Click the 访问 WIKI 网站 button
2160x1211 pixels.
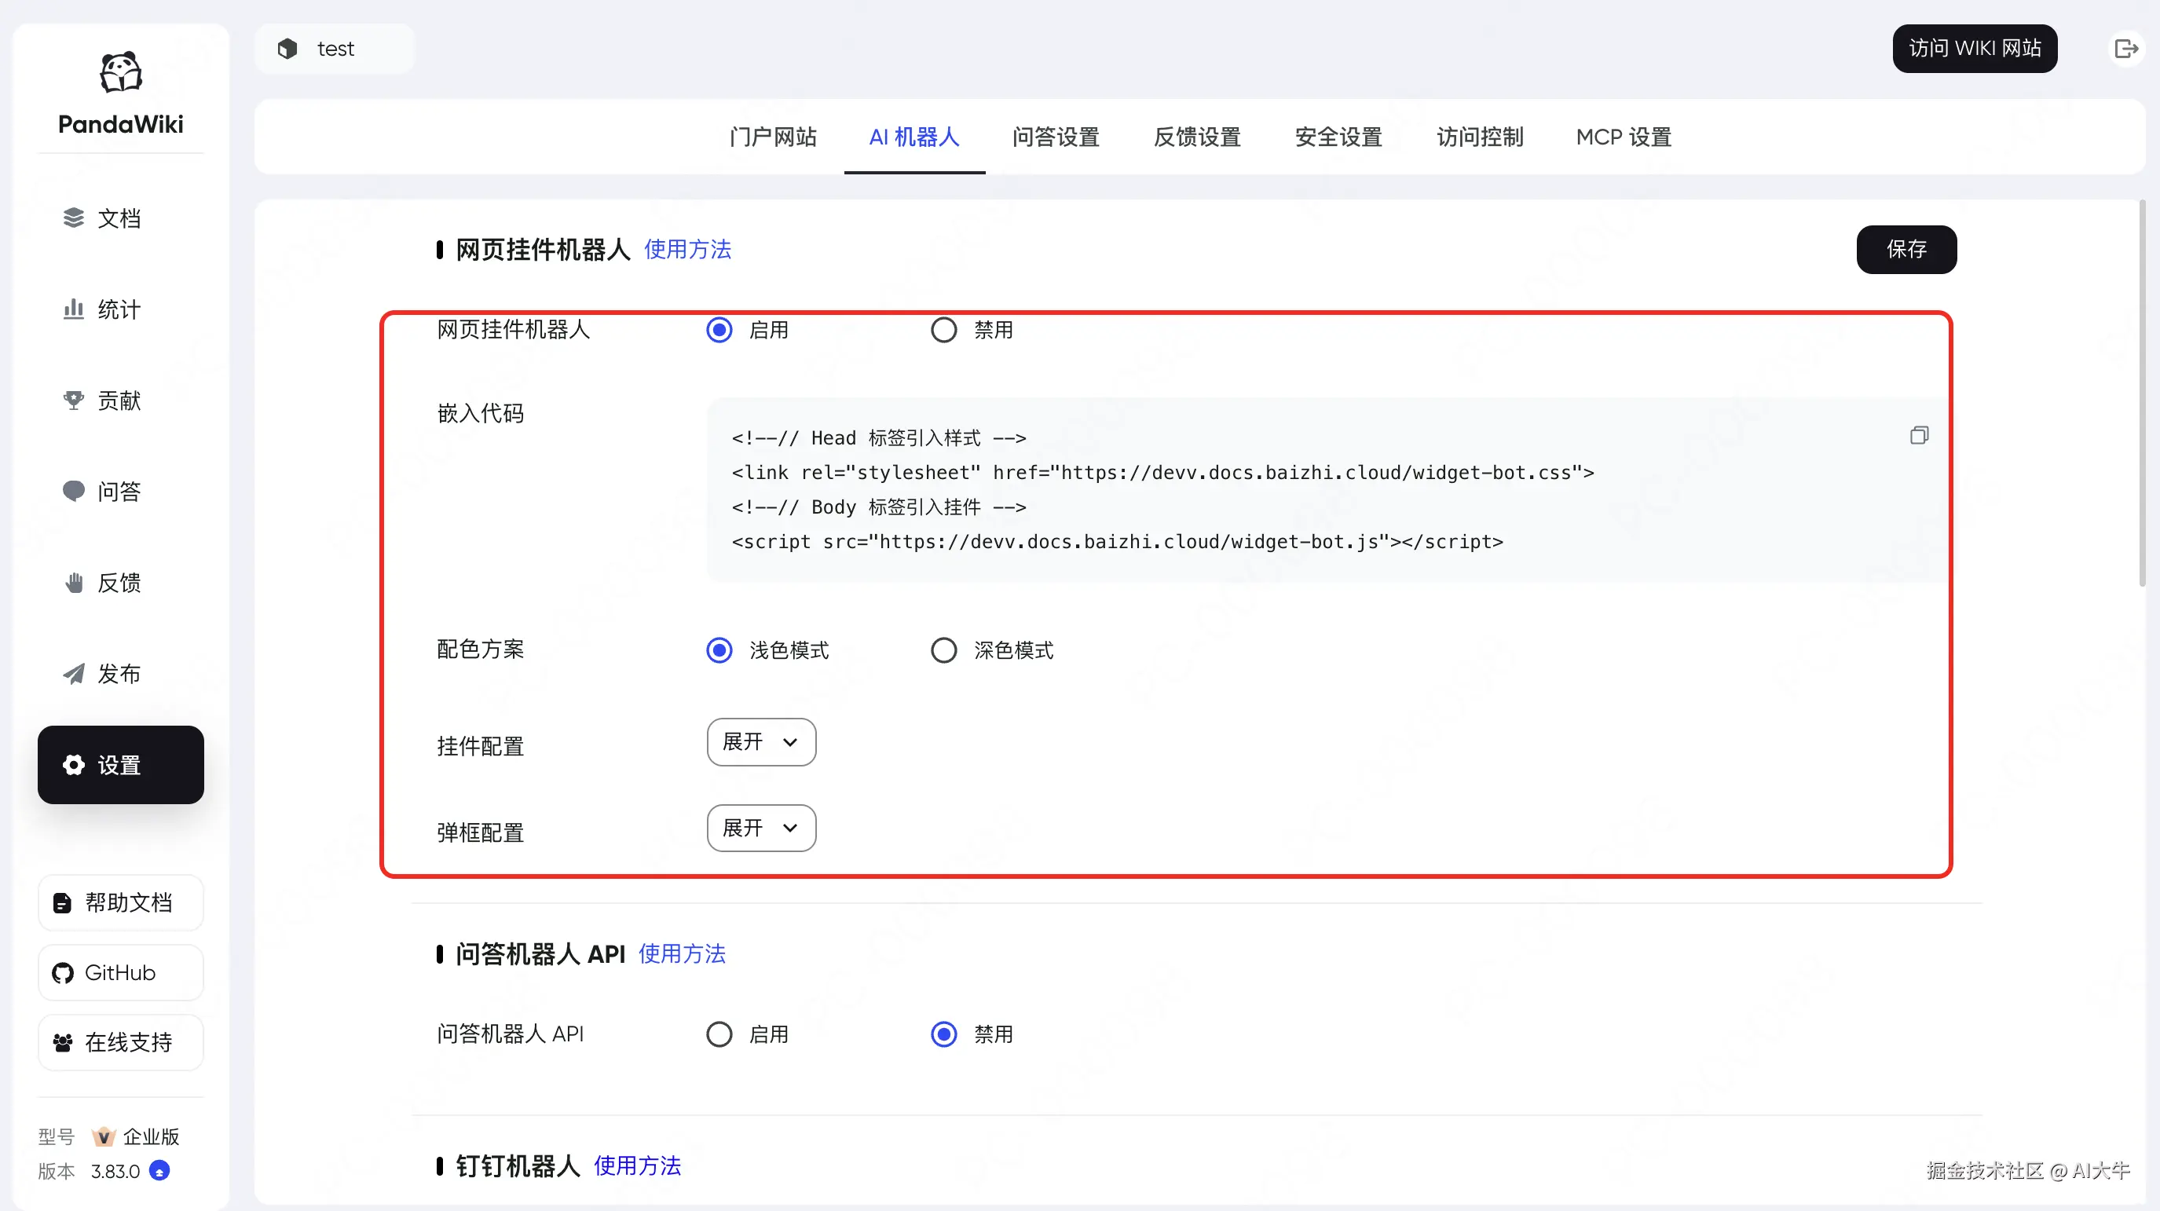tap(1974, 49)
